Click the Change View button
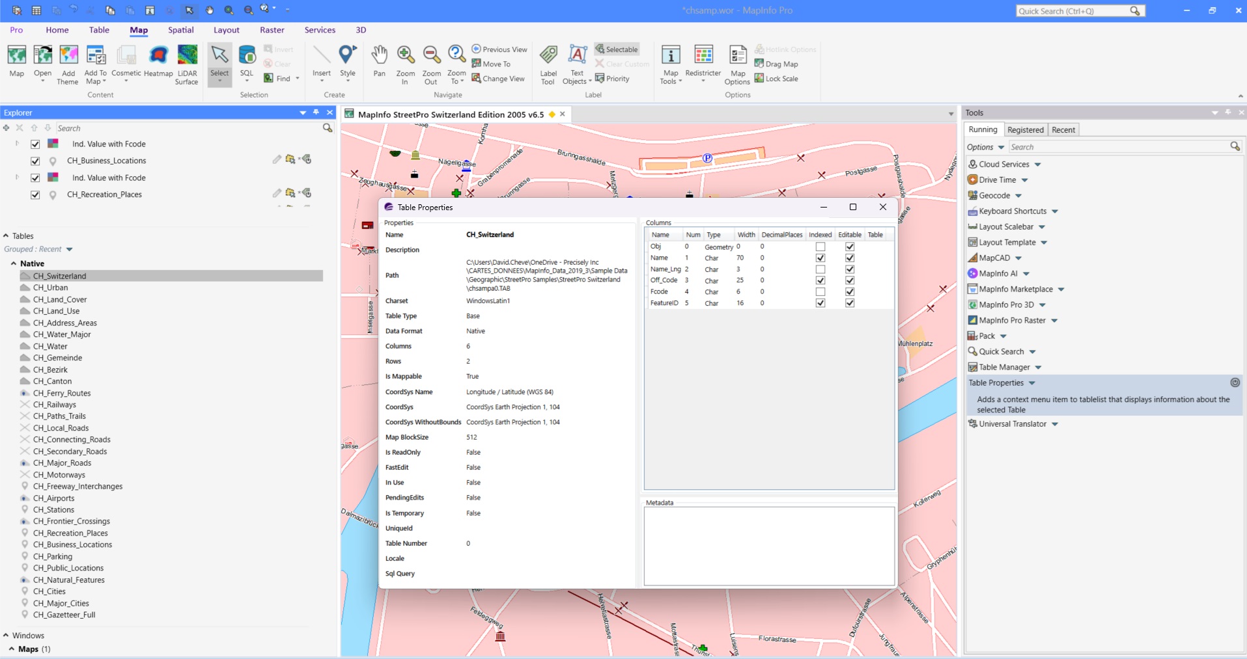 pos(499,79)
